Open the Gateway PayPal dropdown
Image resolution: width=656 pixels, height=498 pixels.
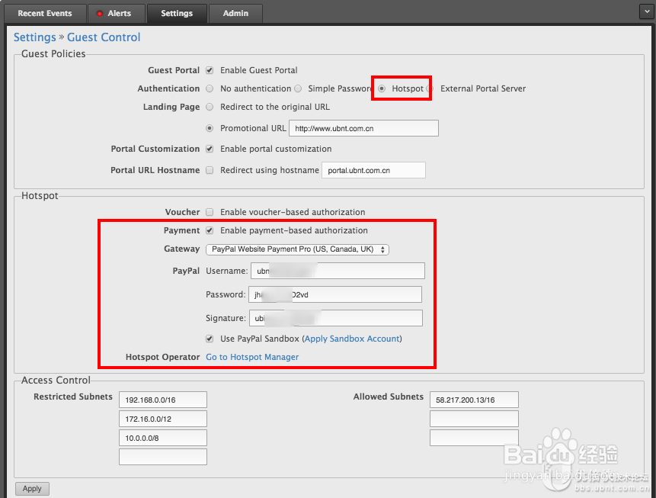pyautogui.click(x=297, y=249)
